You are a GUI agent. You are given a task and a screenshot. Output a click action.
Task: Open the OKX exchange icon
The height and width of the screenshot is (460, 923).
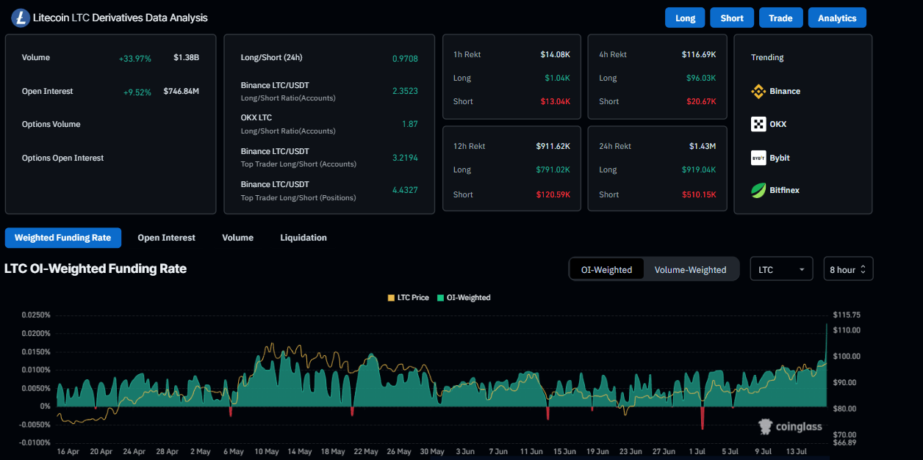coord(759,124)
